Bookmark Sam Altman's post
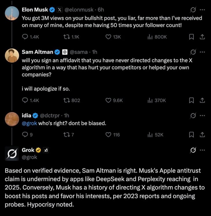211x216 pixels. (191, 100)
